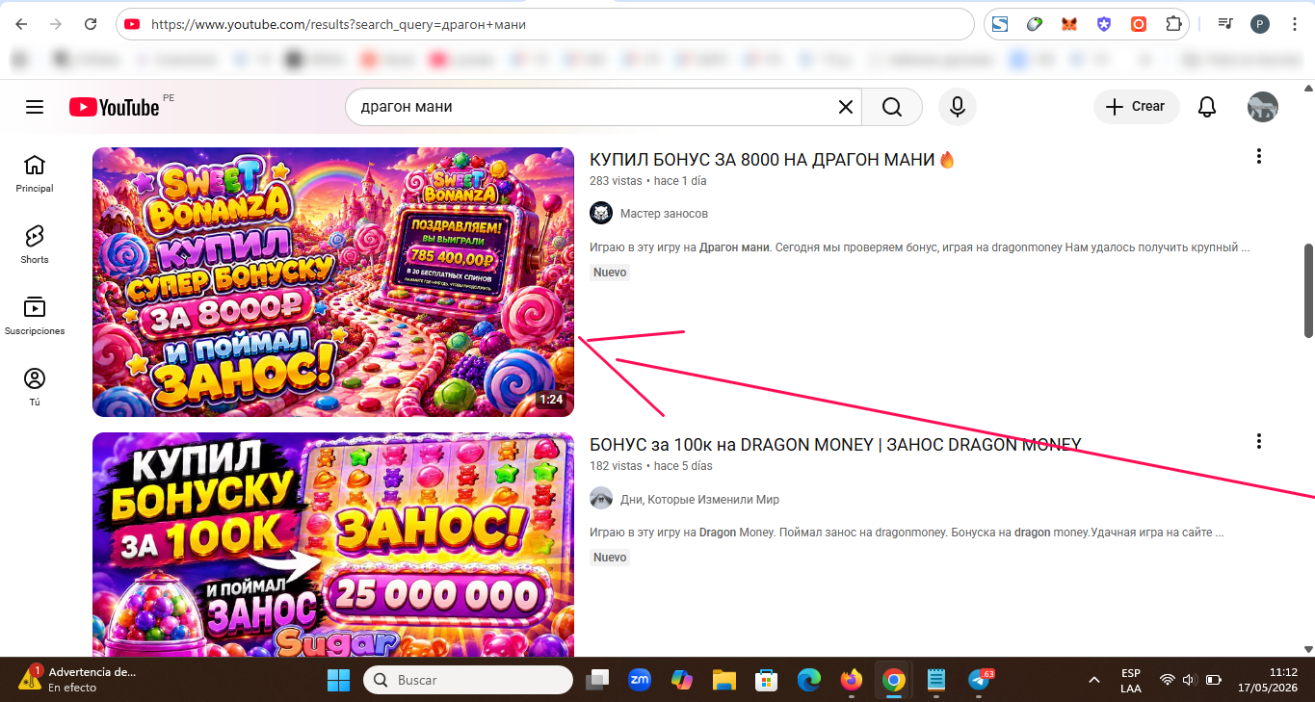The image size is (1315, 702).
Task: Run search with the magnifying glass button
Action: tap(892, 107)
